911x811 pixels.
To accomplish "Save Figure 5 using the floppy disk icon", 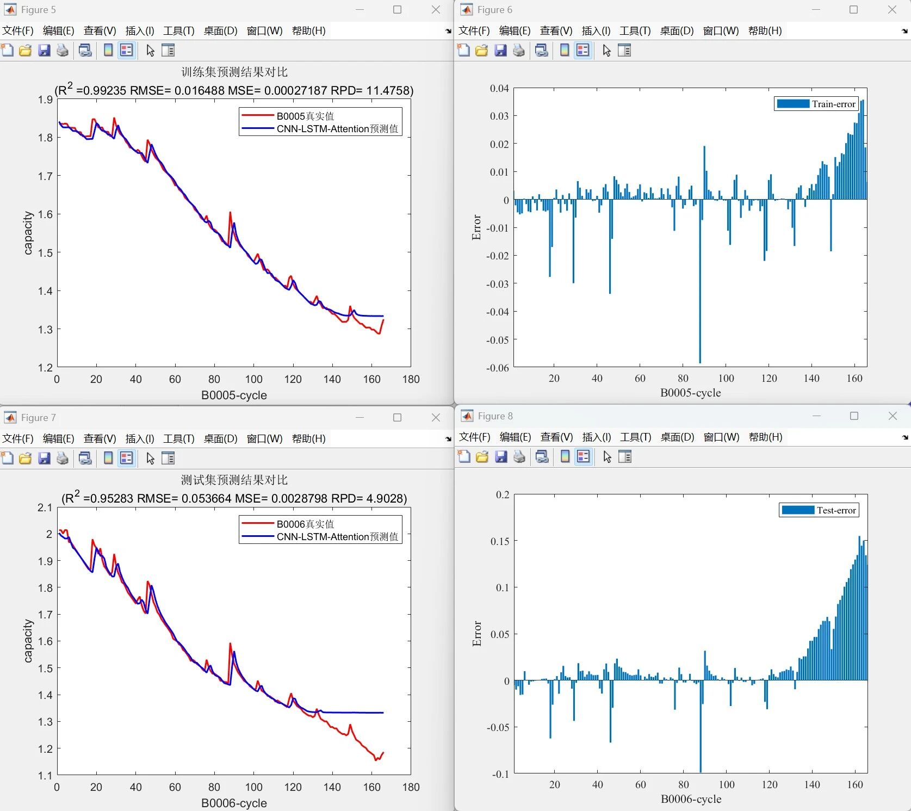I will (x=44, y=51).
